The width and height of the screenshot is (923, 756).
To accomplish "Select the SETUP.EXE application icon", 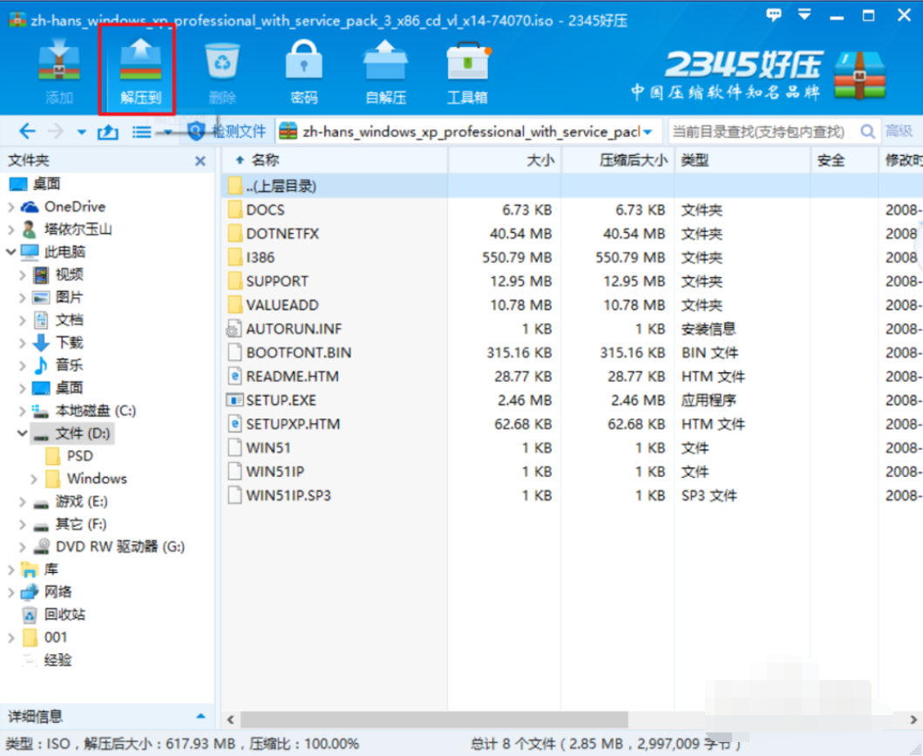I will point(234,400).
